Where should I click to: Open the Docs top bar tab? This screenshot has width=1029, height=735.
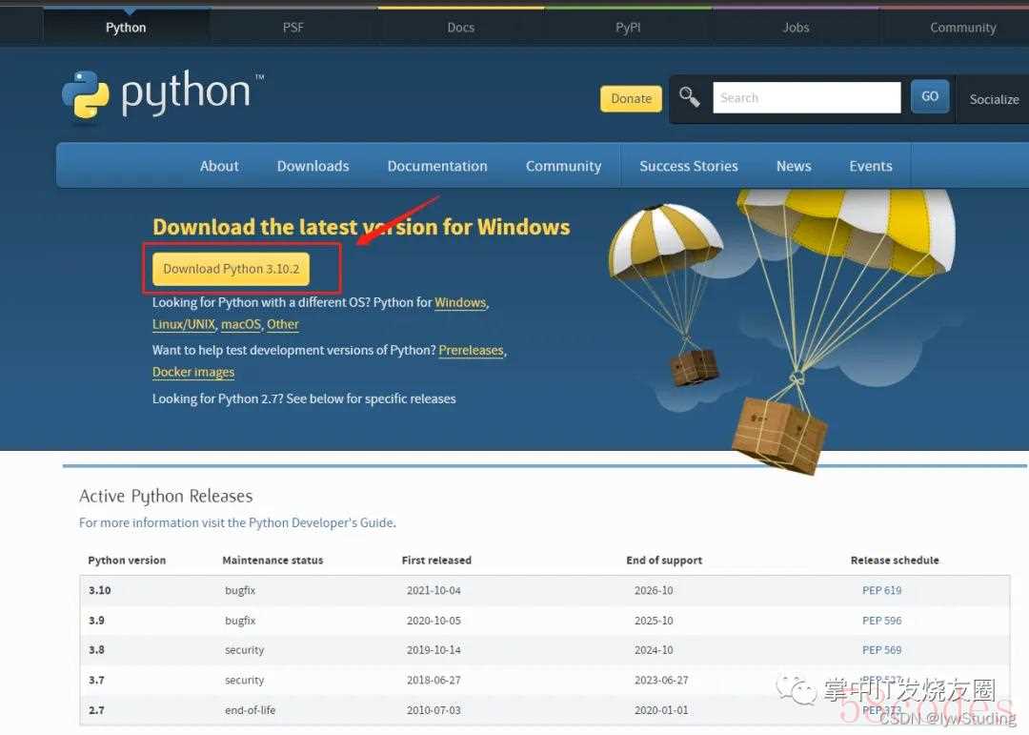(461, 28)
